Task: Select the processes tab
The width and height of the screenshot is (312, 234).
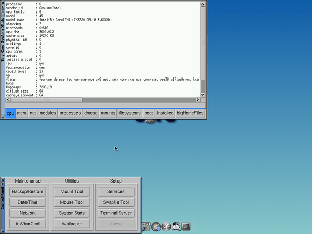Action: pos(70,112)
